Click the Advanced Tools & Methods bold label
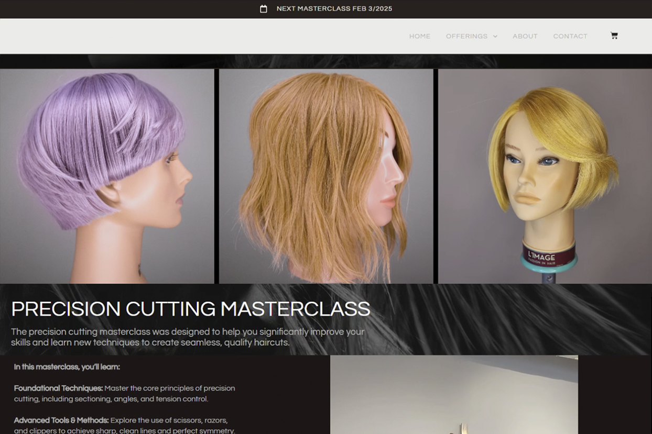 [x=61, y=420]
